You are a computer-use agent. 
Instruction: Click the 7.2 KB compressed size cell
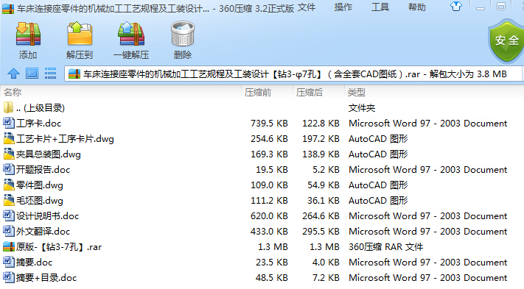click(326, 278)
